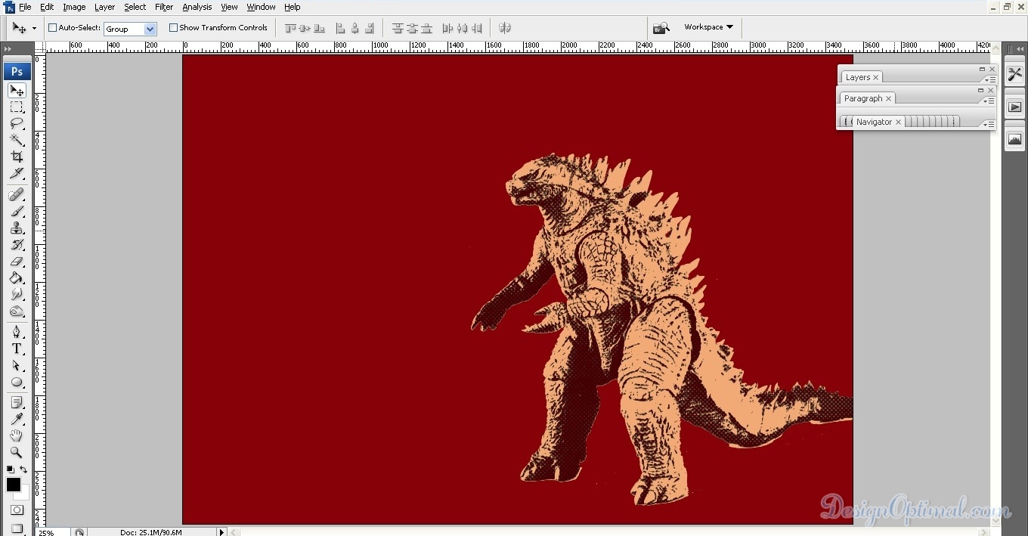The image size is (1028, 536).
Task: Select the Eraser tool
Action: (x=17, y=262)
